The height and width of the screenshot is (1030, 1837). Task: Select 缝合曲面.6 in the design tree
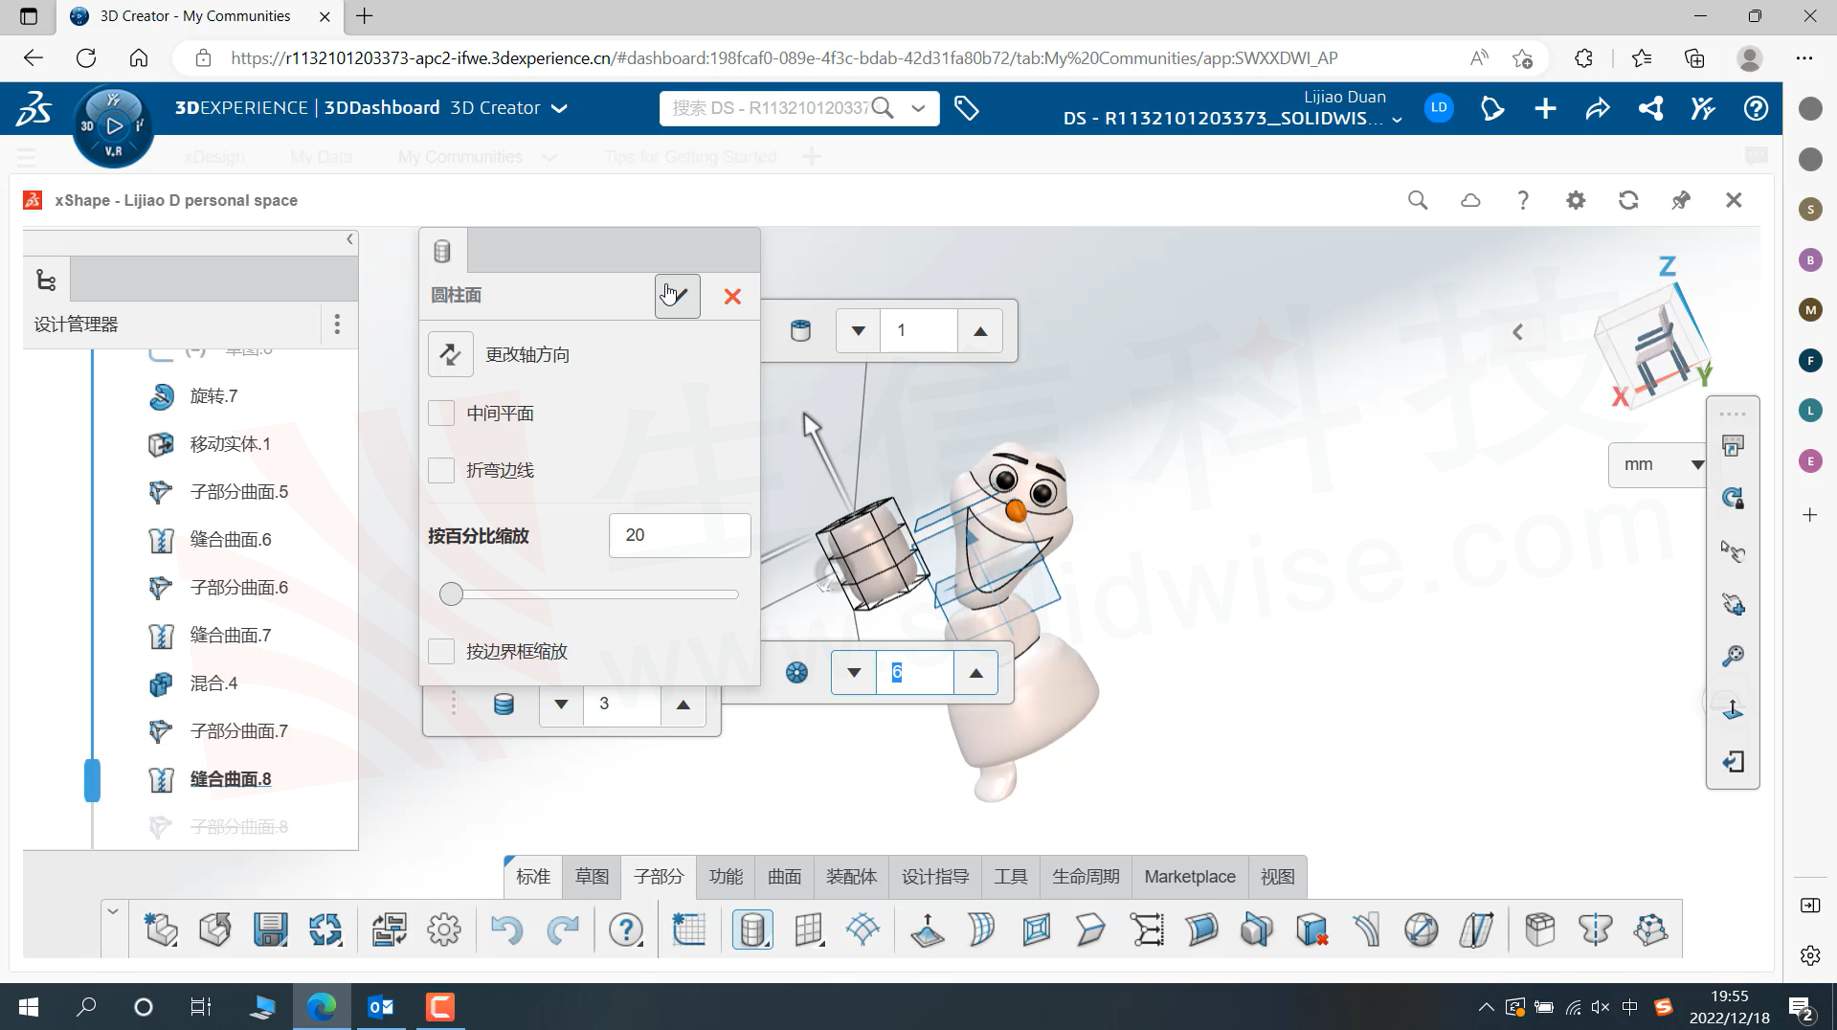point(230,540)
